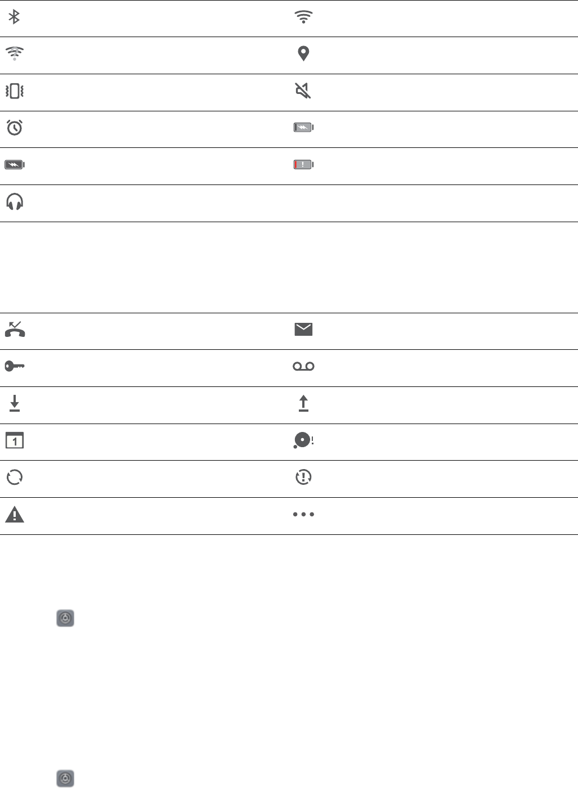Viewport: 578px width, 788px height.
Task: Click the VPN key icon
Action: [x=15, y=367]
